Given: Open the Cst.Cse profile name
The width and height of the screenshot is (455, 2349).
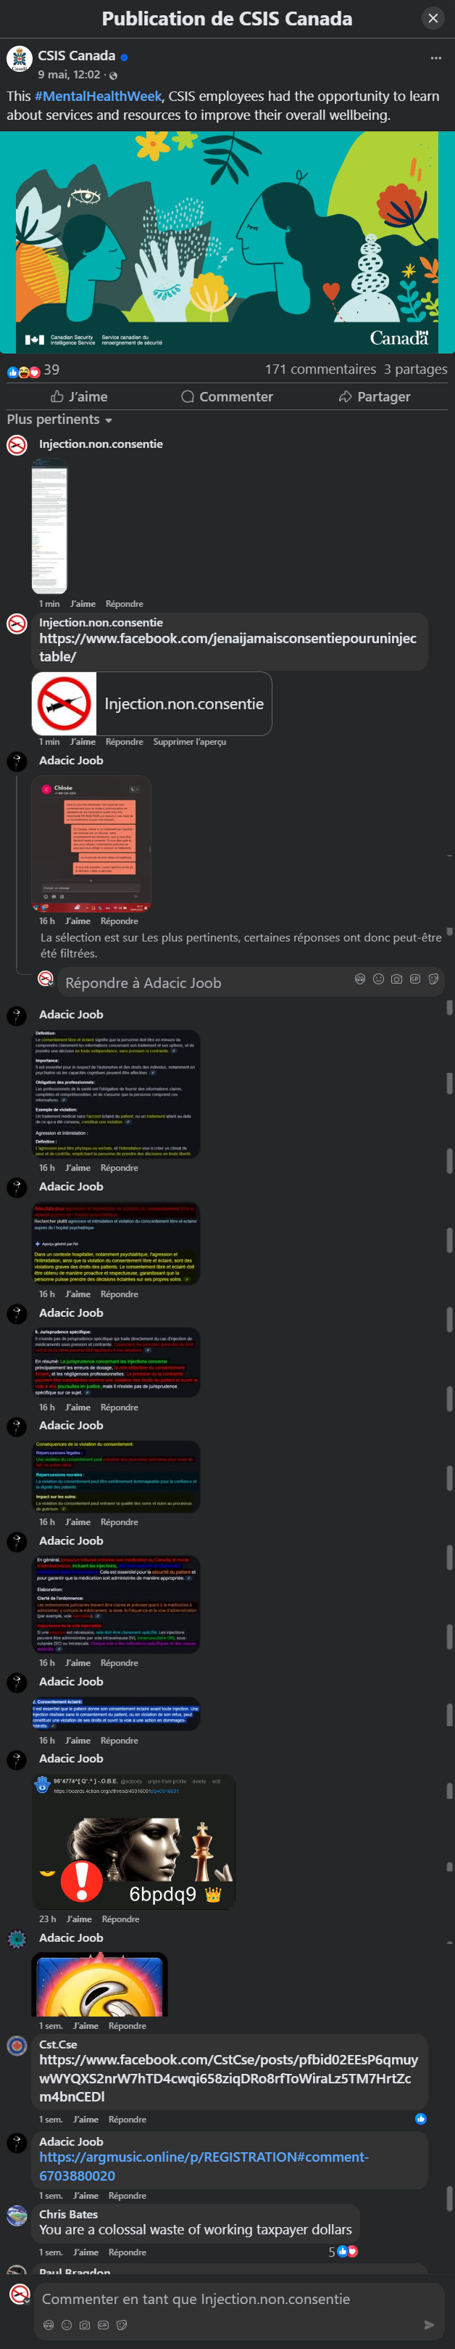Looking at the screenshot, I should coord(58,2044).
